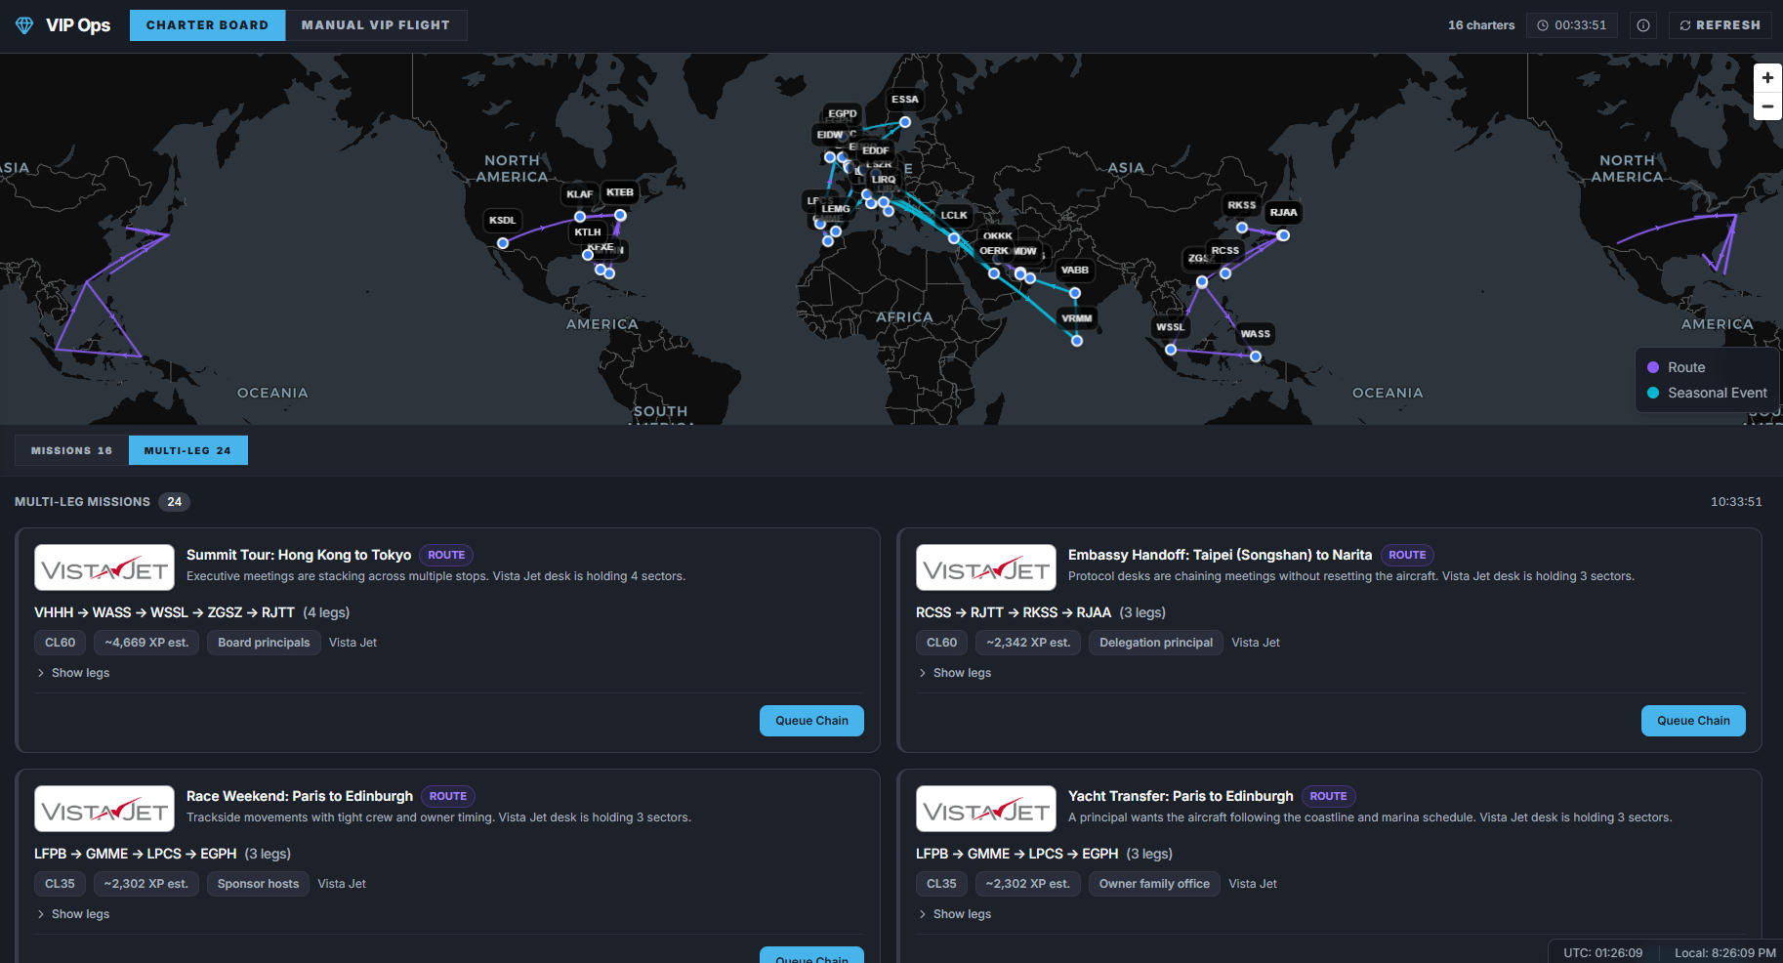This screenshot has height=963, width=1783.
Task: Open the Manual VIP Flight tab
Action: [376, 25]
